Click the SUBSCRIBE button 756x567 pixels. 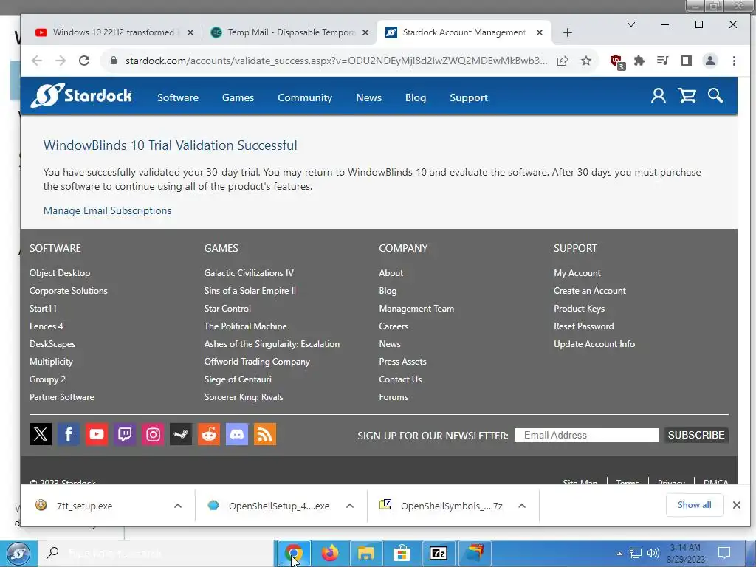[x=696, y=435]
